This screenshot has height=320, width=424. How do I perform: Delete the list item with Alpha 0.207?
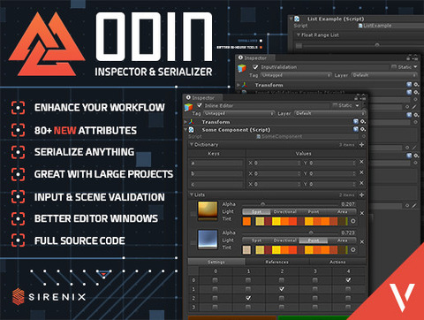click(362, 213)
